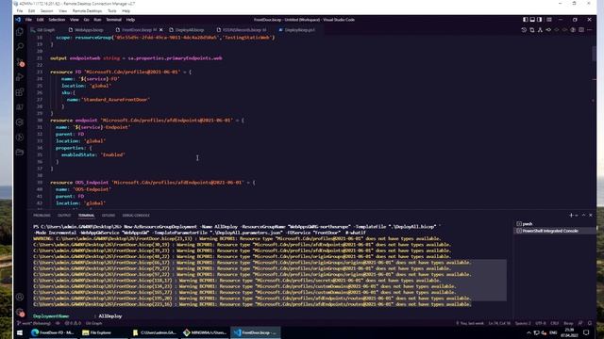Image resolution: width=604 pixels, height=339 pixels.
Task: Click the CRLF line ending status item
Action: point(555,323)
